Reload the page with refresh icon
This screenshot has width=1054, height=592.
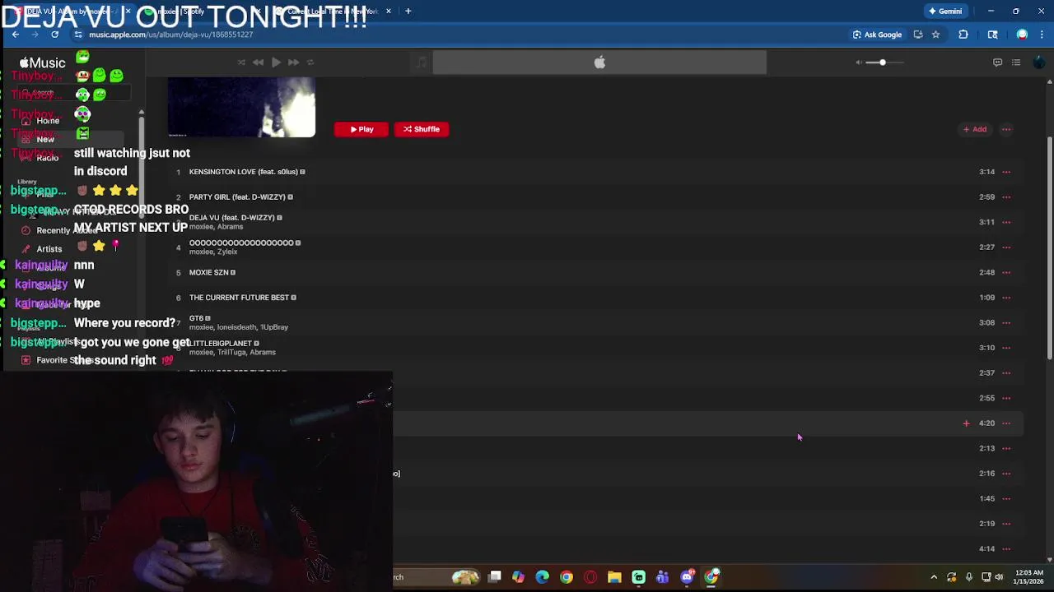54,35
